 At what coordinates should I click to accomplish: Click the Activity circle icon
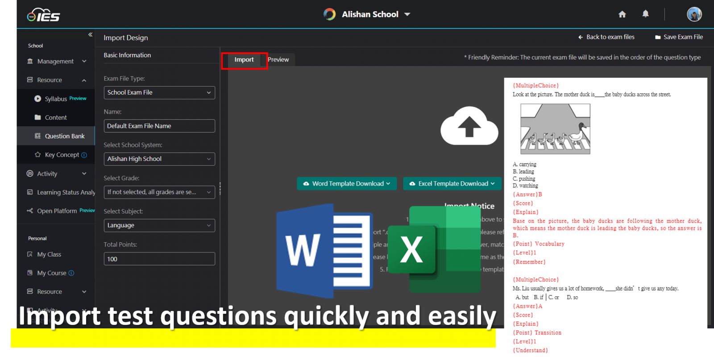30,174
